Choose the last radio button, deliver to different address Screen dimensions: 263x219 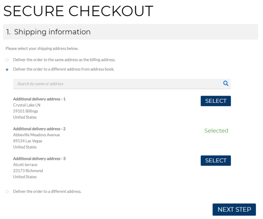[7, 192]
